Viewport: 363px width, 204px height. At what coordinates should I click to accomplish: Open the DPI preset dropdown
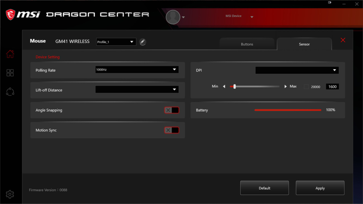pos(297,70)
